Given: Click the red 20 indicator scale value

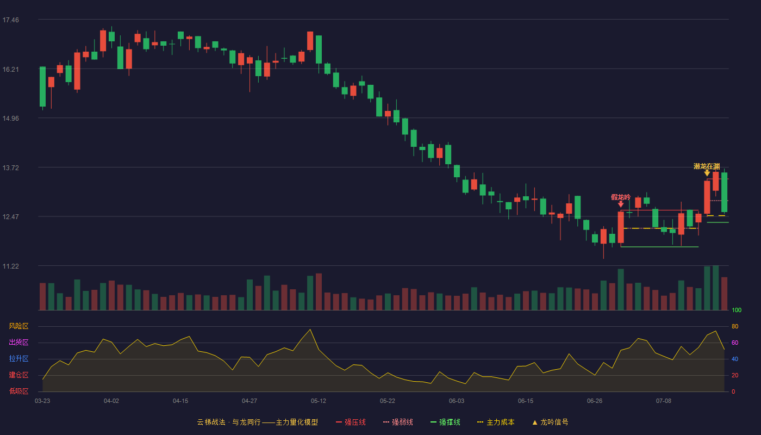Looking at the screenshot, I should 735,375.
